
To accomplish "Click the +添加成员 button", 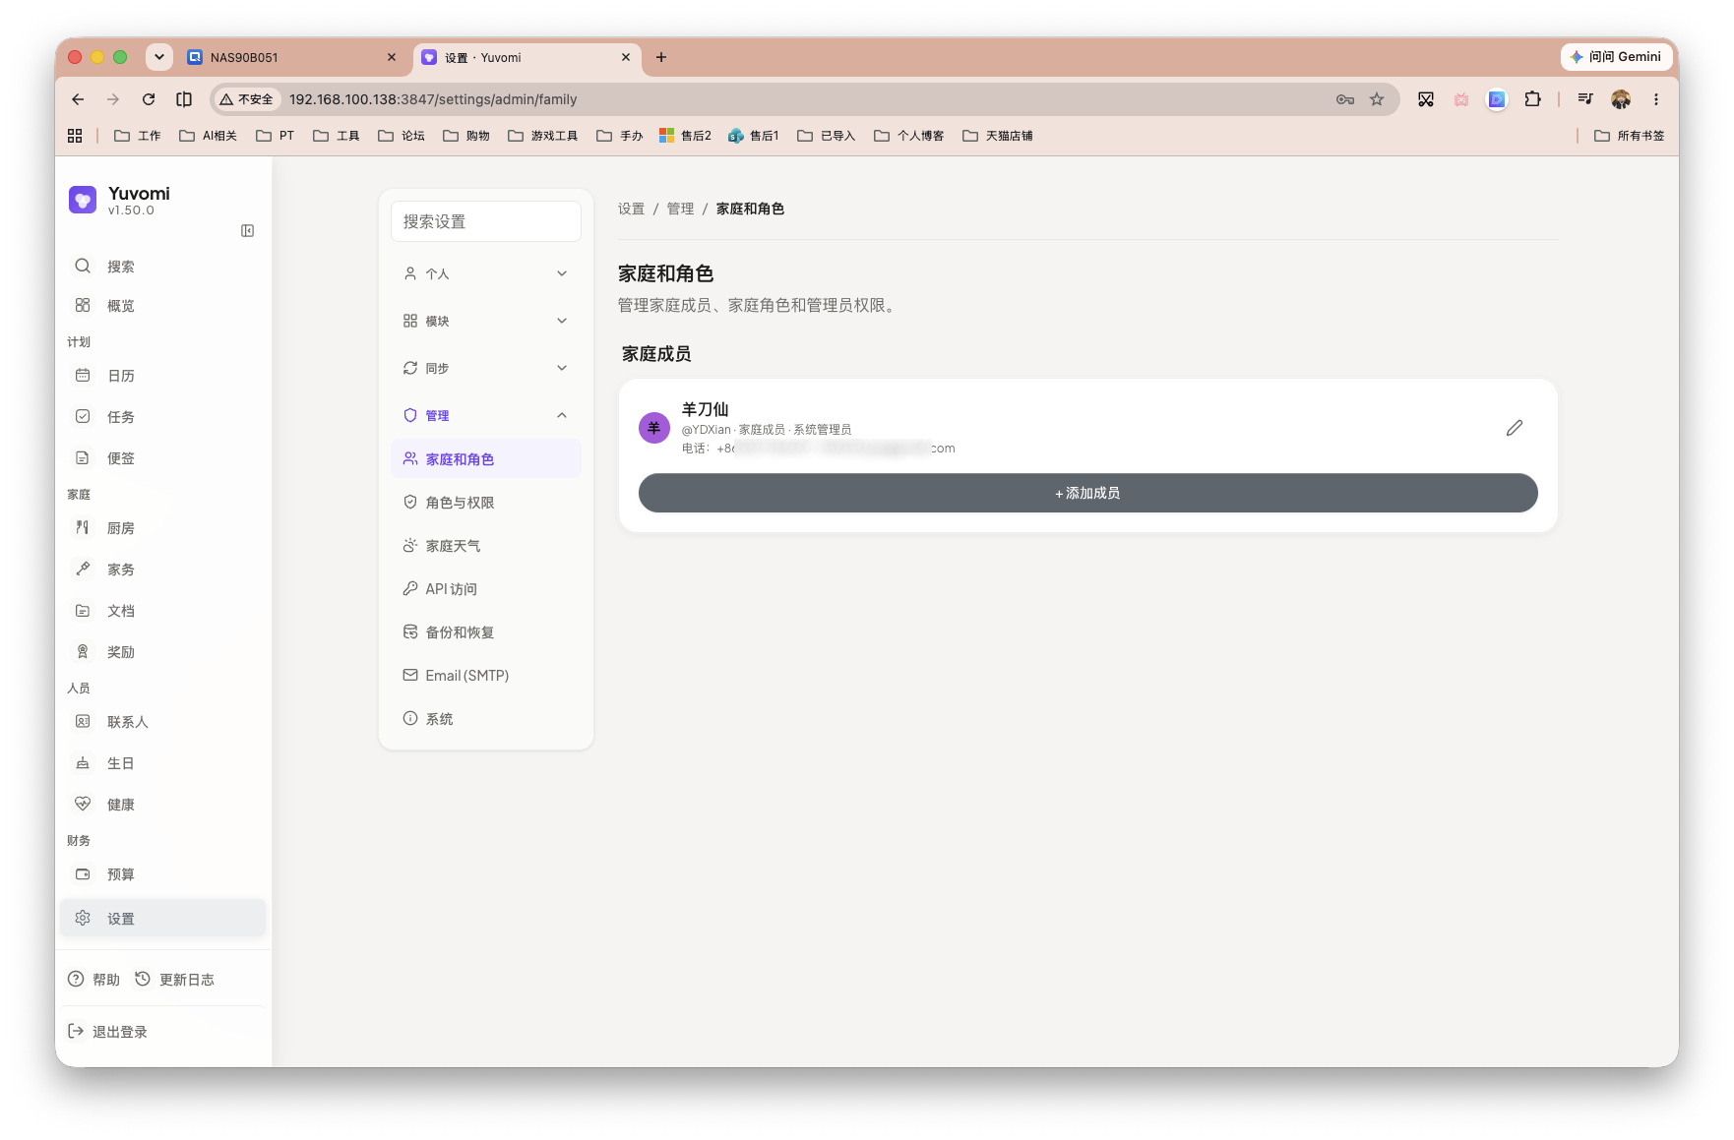I will click(x=1087, y=493).
